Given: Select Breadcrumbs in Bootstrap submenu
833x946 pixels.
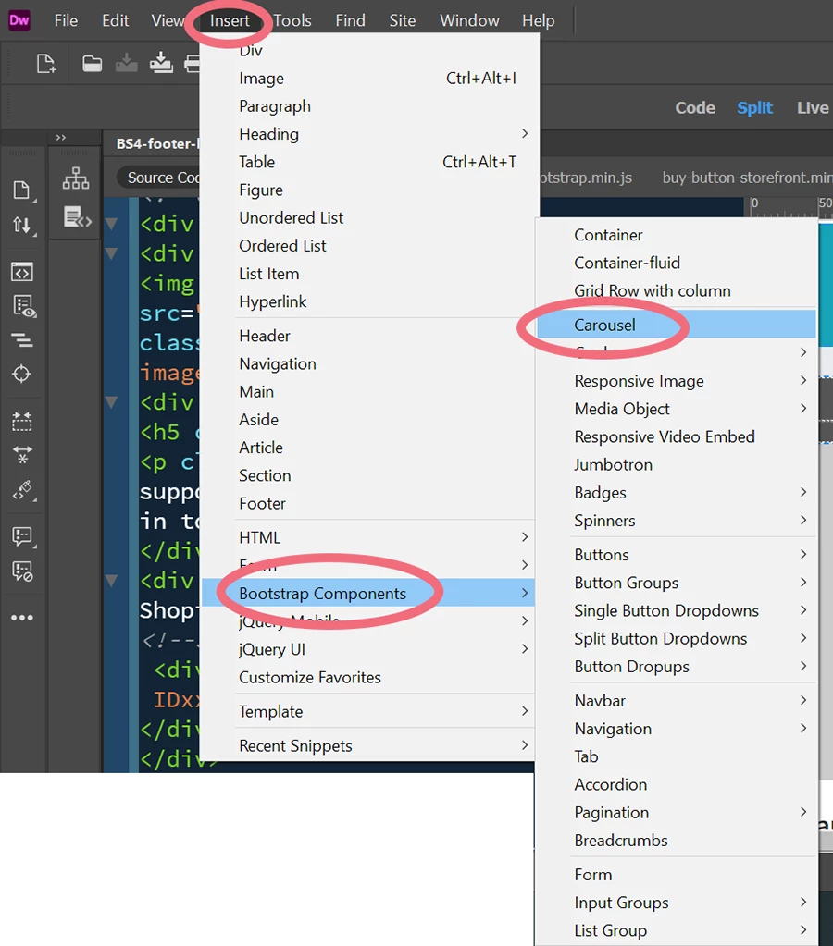Looking at the screenshot, I should click(676, 841).
